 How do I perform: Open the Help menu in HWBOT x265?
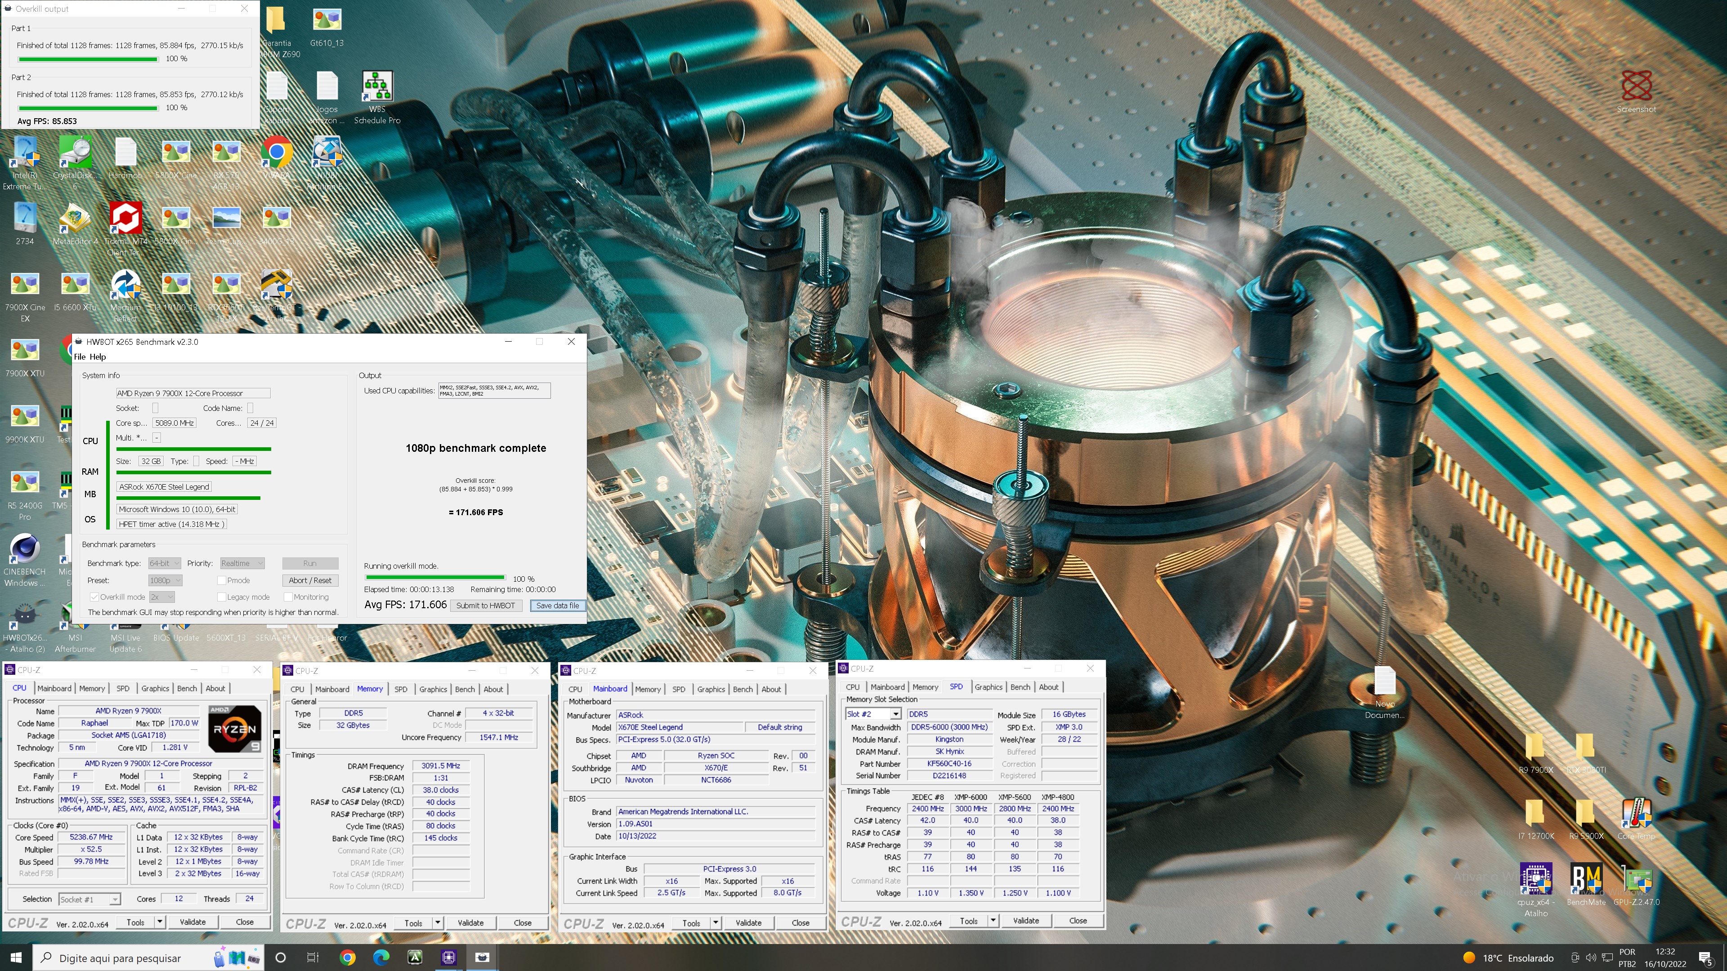pyautogui.click(x=98, y=356)
